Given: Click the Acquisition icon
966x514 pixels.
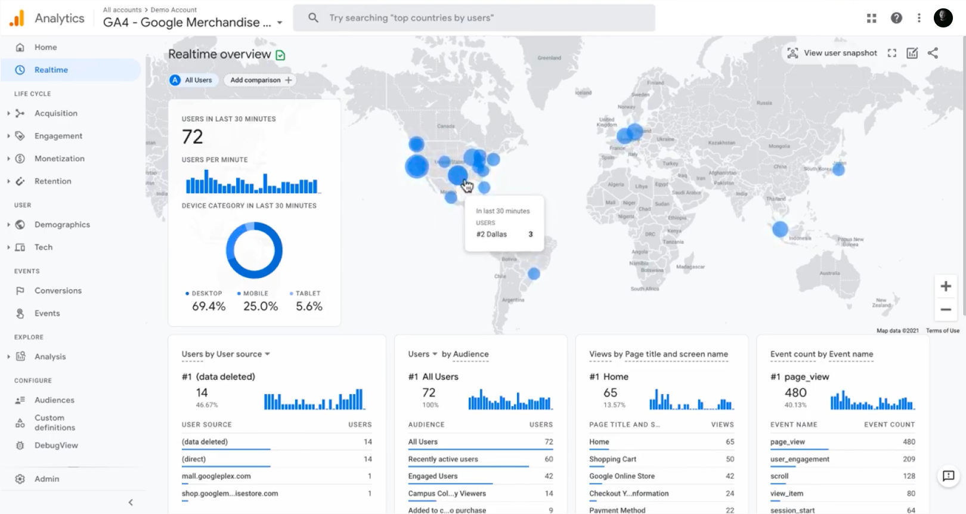Looking at the screenshot, I should tap(20, 113).
